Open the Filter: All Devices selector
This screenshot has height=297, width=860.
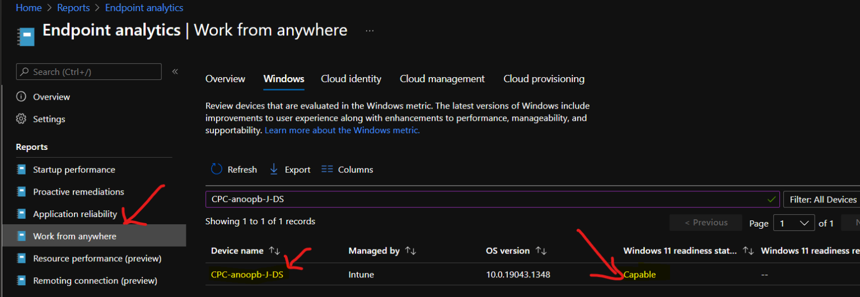821,200
